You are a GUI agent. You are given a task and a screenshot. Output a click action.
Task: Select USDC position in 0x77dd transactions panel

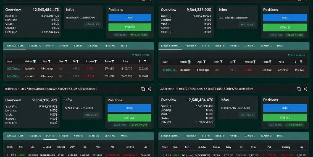pyautogui.click(x=285, y=18)
